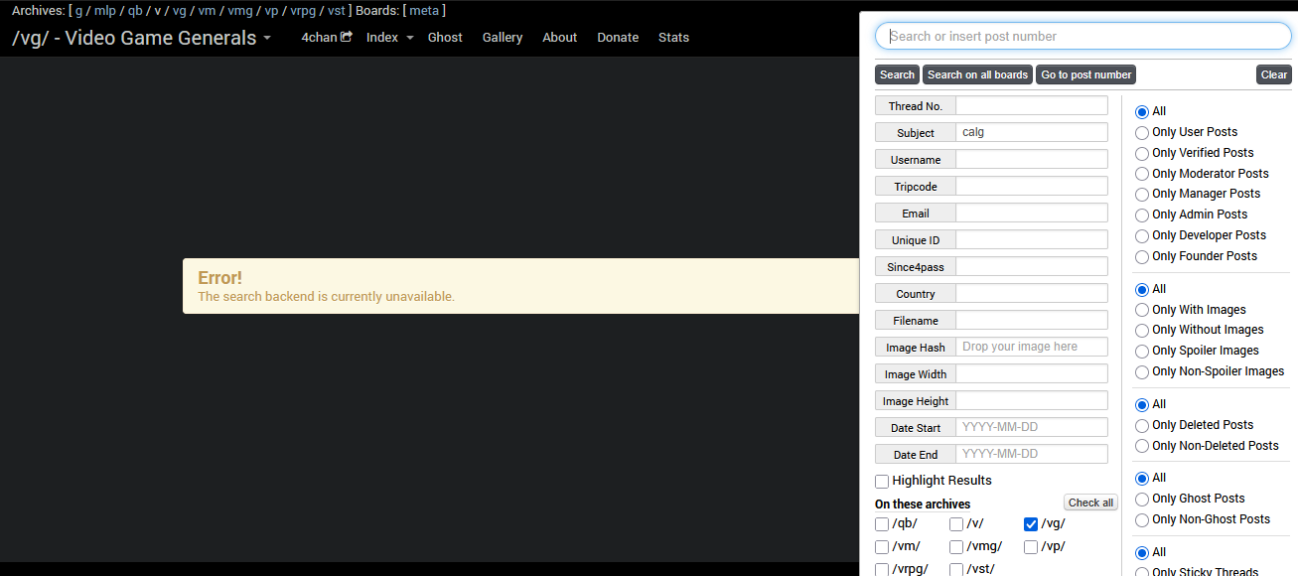
Task: Open the meta board link
Action: [x=424, y=11]
